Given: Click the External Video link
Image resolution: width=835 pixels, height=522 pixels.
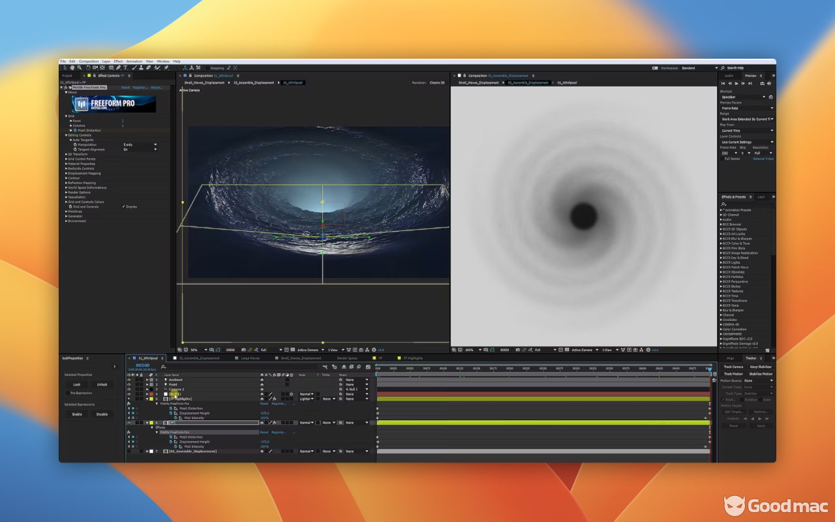Looking at the screenshot, I should (x=763, y=159).
